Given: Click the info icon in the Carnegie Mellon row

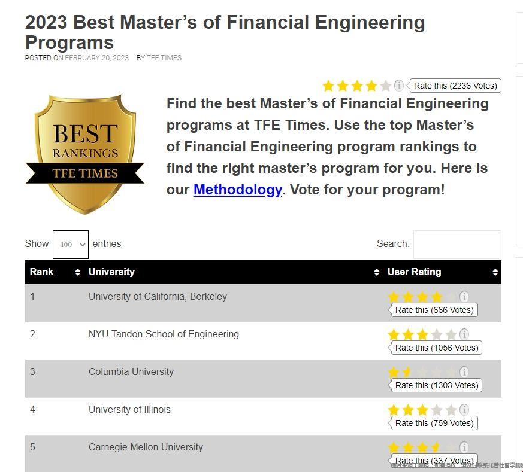Looking at the screenshot, I should (x=464, y=447).
